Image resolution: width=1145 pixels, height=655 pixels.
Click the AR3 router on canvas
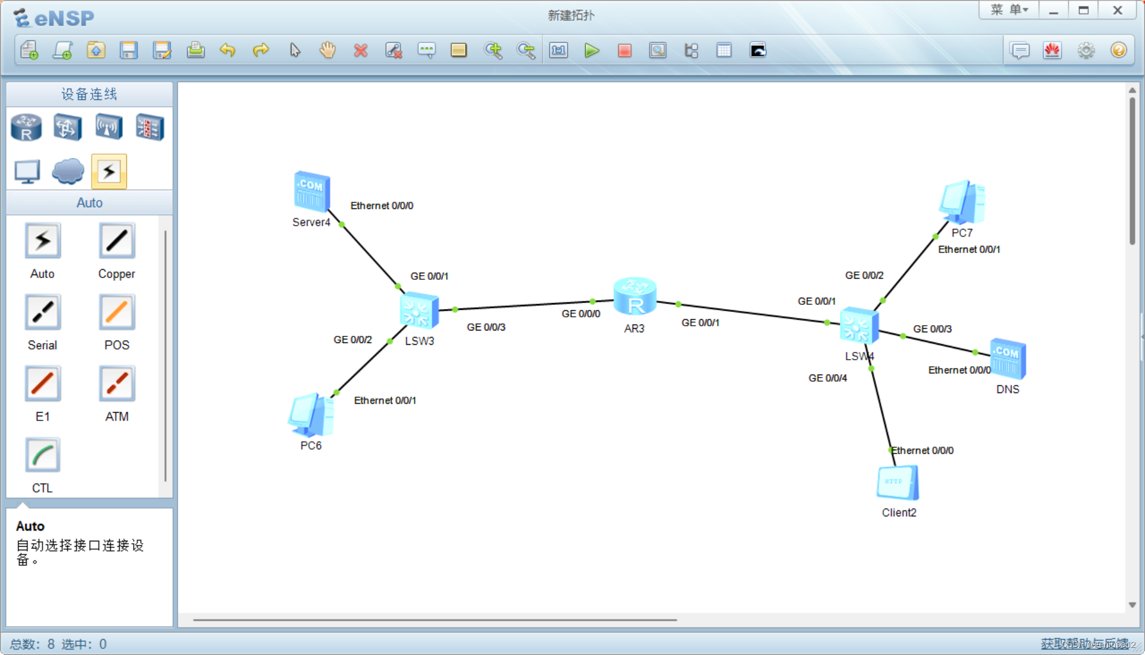(x=635, y=297)
